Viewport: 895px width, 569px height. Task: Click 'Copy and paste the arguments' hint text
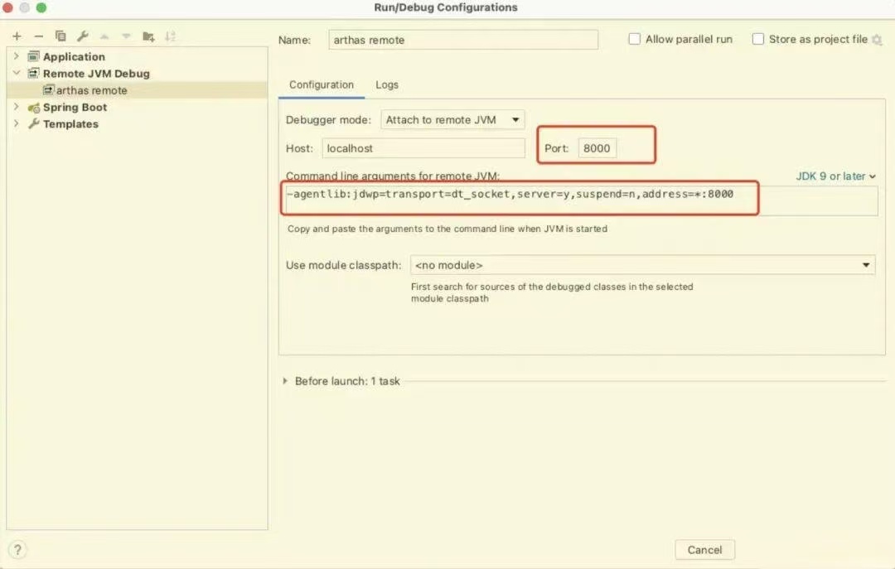447,229
